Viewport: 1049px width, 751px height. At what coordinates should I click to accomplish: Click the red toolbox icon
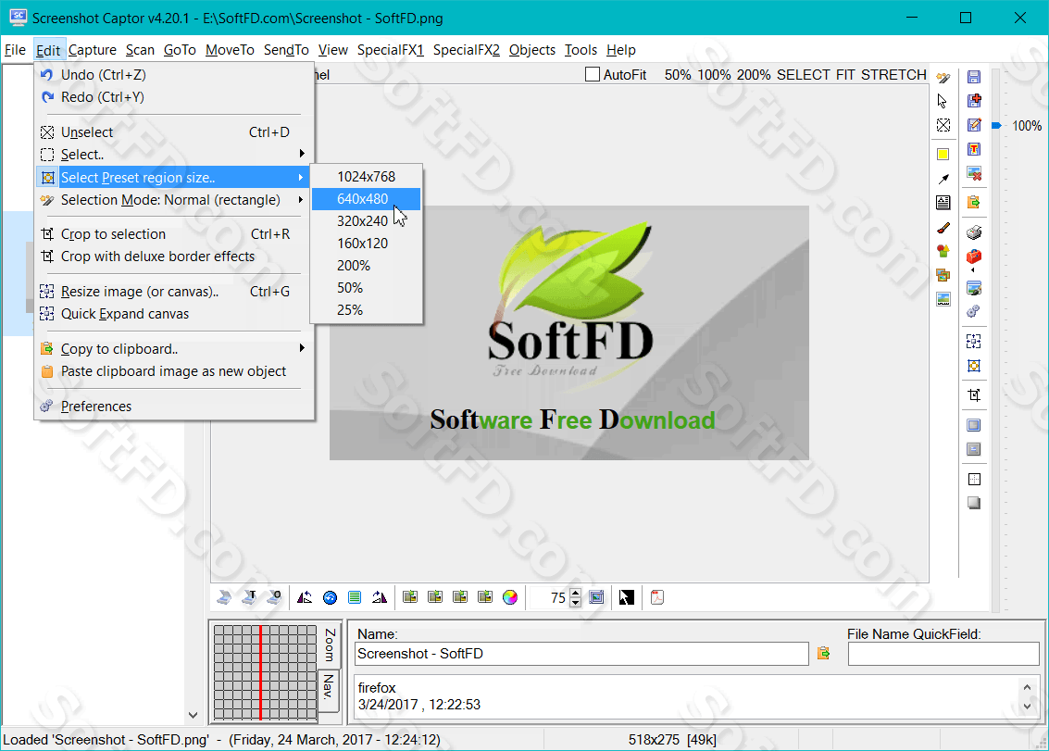point(974,257)
